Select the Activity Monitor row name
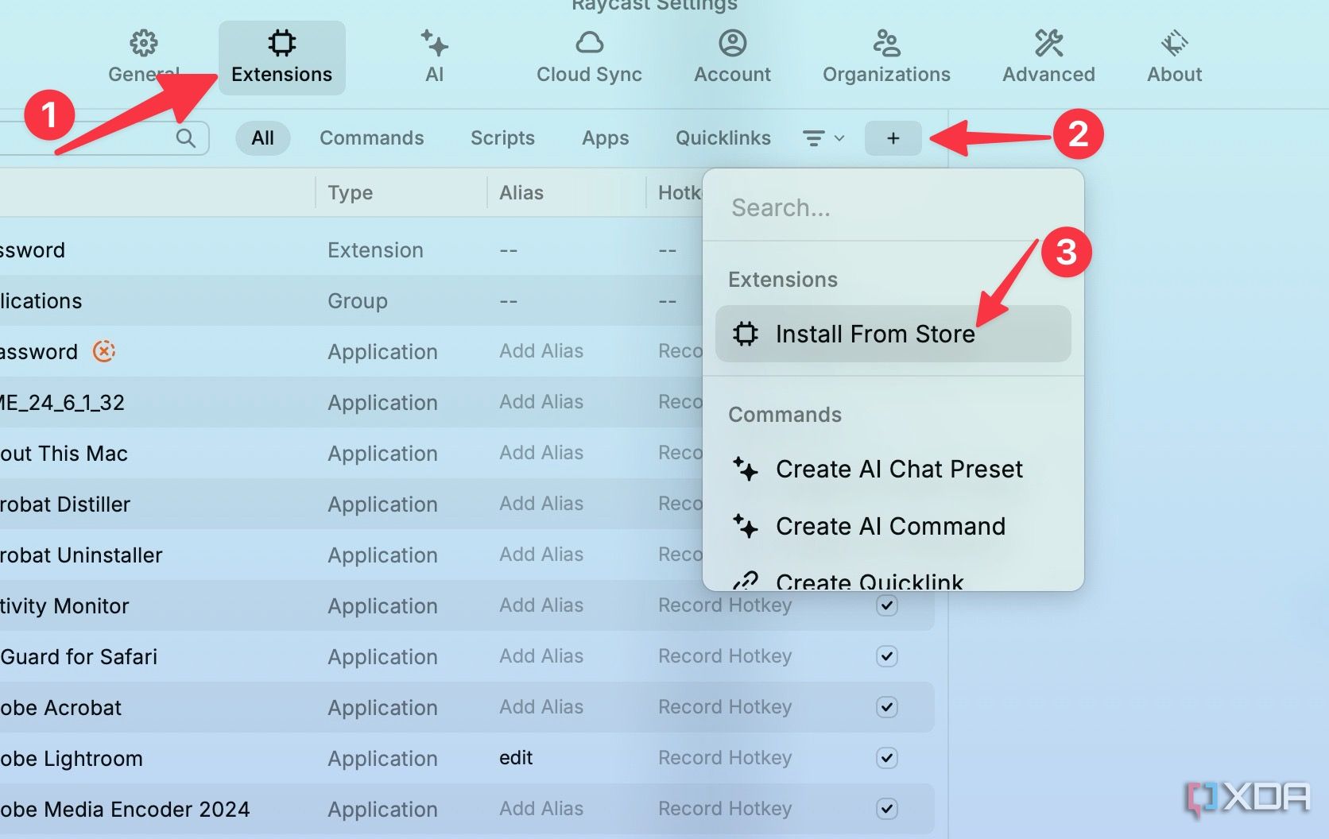This screenshot has height=839, width=1329. pos(64,606)
